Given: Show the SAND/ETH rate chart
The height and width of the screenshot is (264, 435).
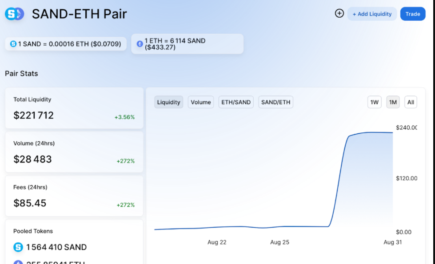Looking at the screenshot, I should (x=275, y=102).
